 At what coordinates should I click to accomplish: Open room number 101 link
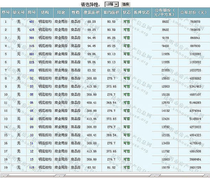(32, 70)
